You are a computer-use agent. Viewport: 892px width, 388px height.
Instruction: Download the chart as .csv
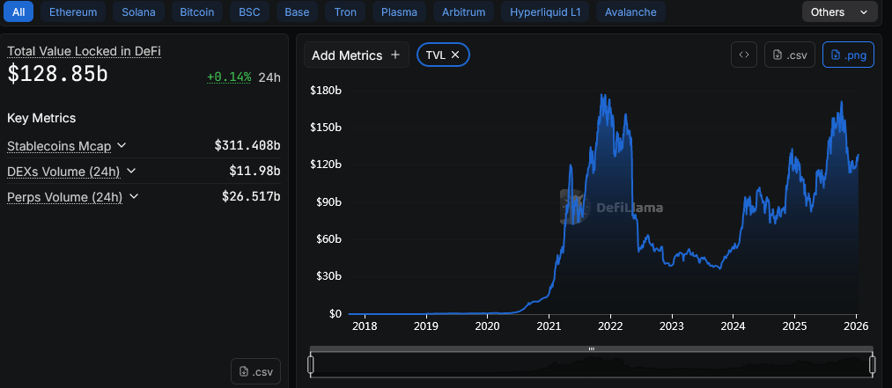tap(790, 55)
